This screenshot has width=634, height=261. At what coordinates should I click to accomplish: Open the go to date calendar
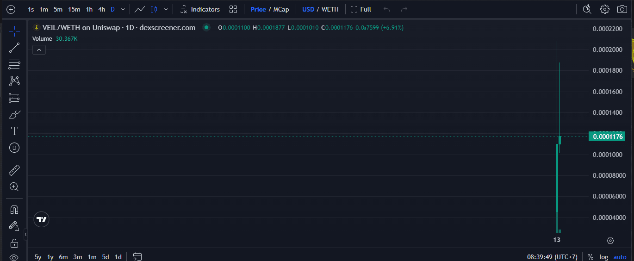pyautogui.click(x=137, y=256)
